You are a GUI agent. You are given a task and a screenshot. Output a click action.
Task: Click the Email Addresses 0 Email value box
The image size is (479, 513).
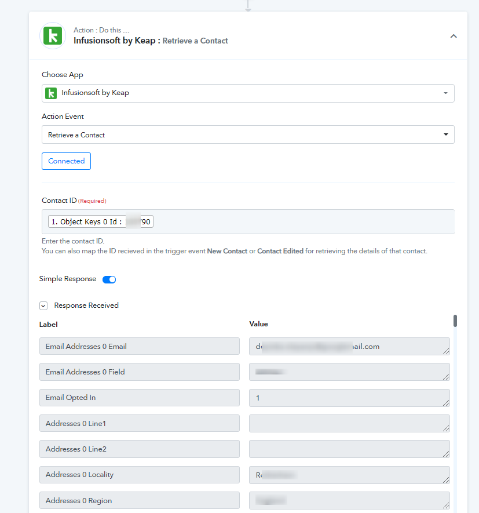(349, 346)
